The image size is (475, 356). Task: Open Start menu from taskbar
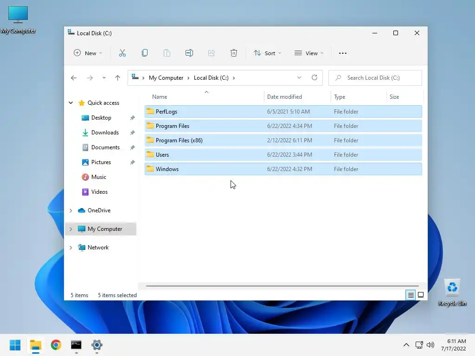[15, 345]
